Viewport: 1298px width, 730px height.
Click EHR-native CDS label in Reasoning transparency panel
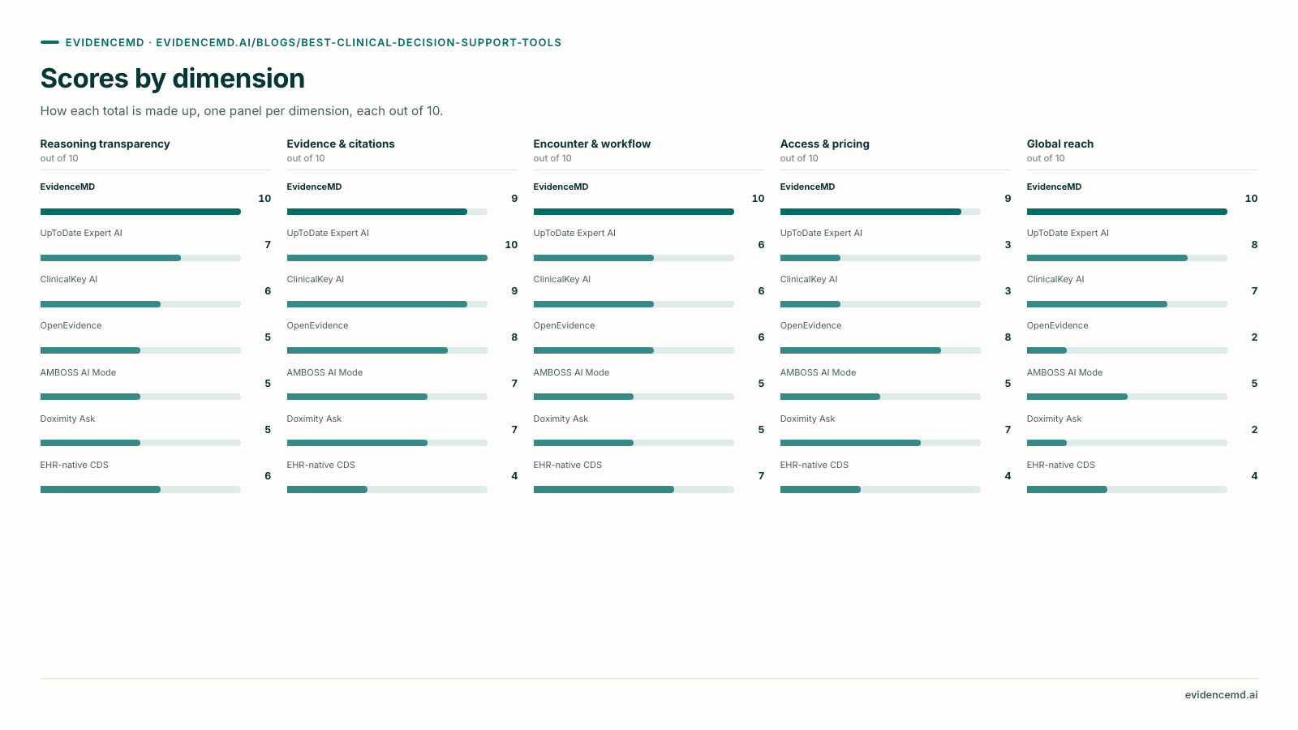click(75, 465)
